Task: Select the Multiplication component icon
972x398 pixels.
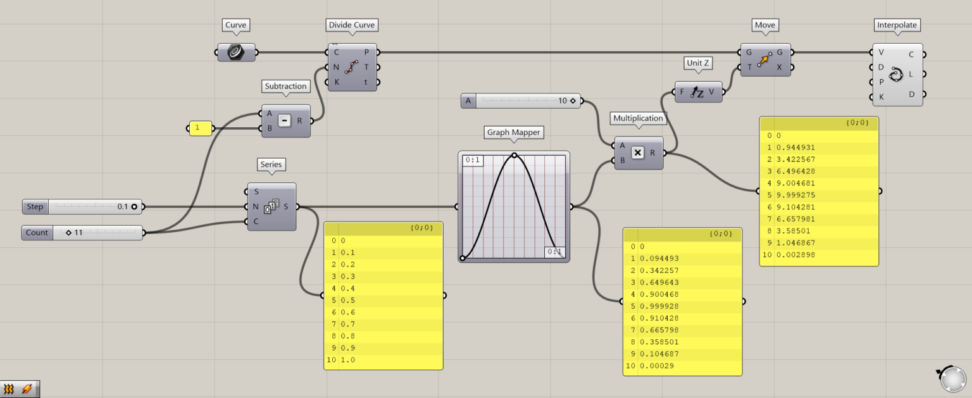Action: point(638,152)
